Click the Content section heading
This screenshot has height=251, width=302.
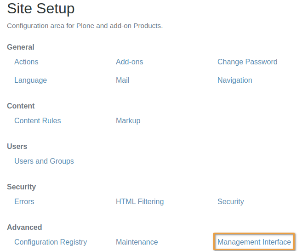(x=21, y=106)
